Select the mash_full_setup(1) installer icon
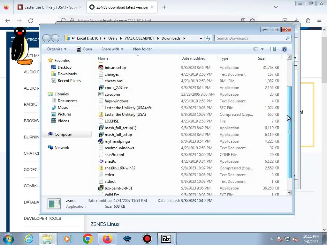 [x=101, y=128]
